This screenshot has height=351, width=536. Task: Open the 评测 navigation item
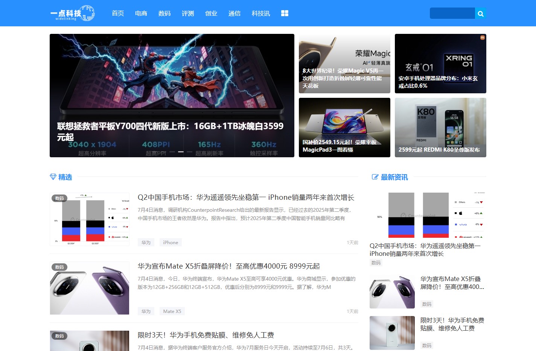[x=188, y=13]
